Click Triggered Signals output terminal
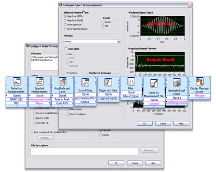Screen dimensions: 216x172 click(x=108, y=98)
